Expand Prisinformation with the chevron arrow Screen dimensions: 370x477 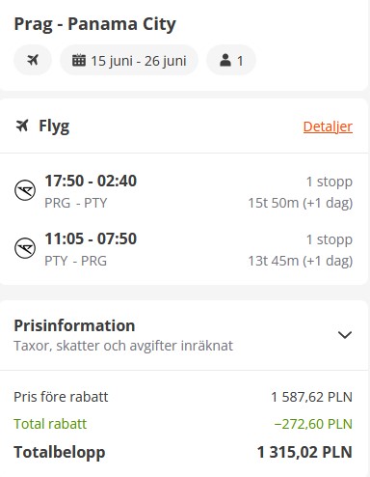[x=345, y=335]
